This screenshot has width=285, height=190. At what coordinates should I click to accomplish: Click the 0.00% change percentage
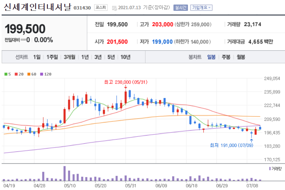coord(44,40)
